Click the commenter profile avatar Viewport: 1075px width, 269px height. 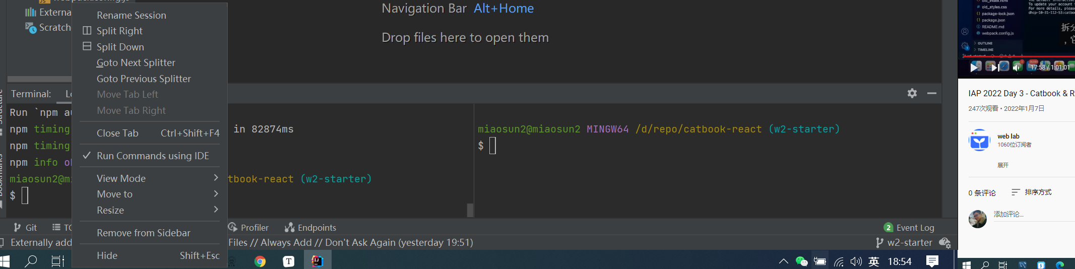point(978,219)
